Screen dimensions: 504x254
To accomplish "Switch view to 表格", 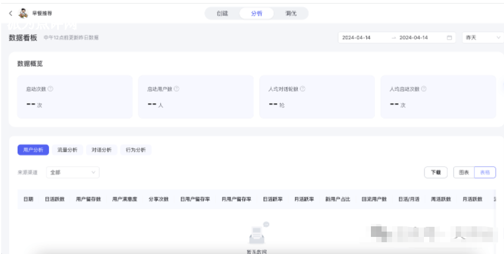I will coord(485,173).
